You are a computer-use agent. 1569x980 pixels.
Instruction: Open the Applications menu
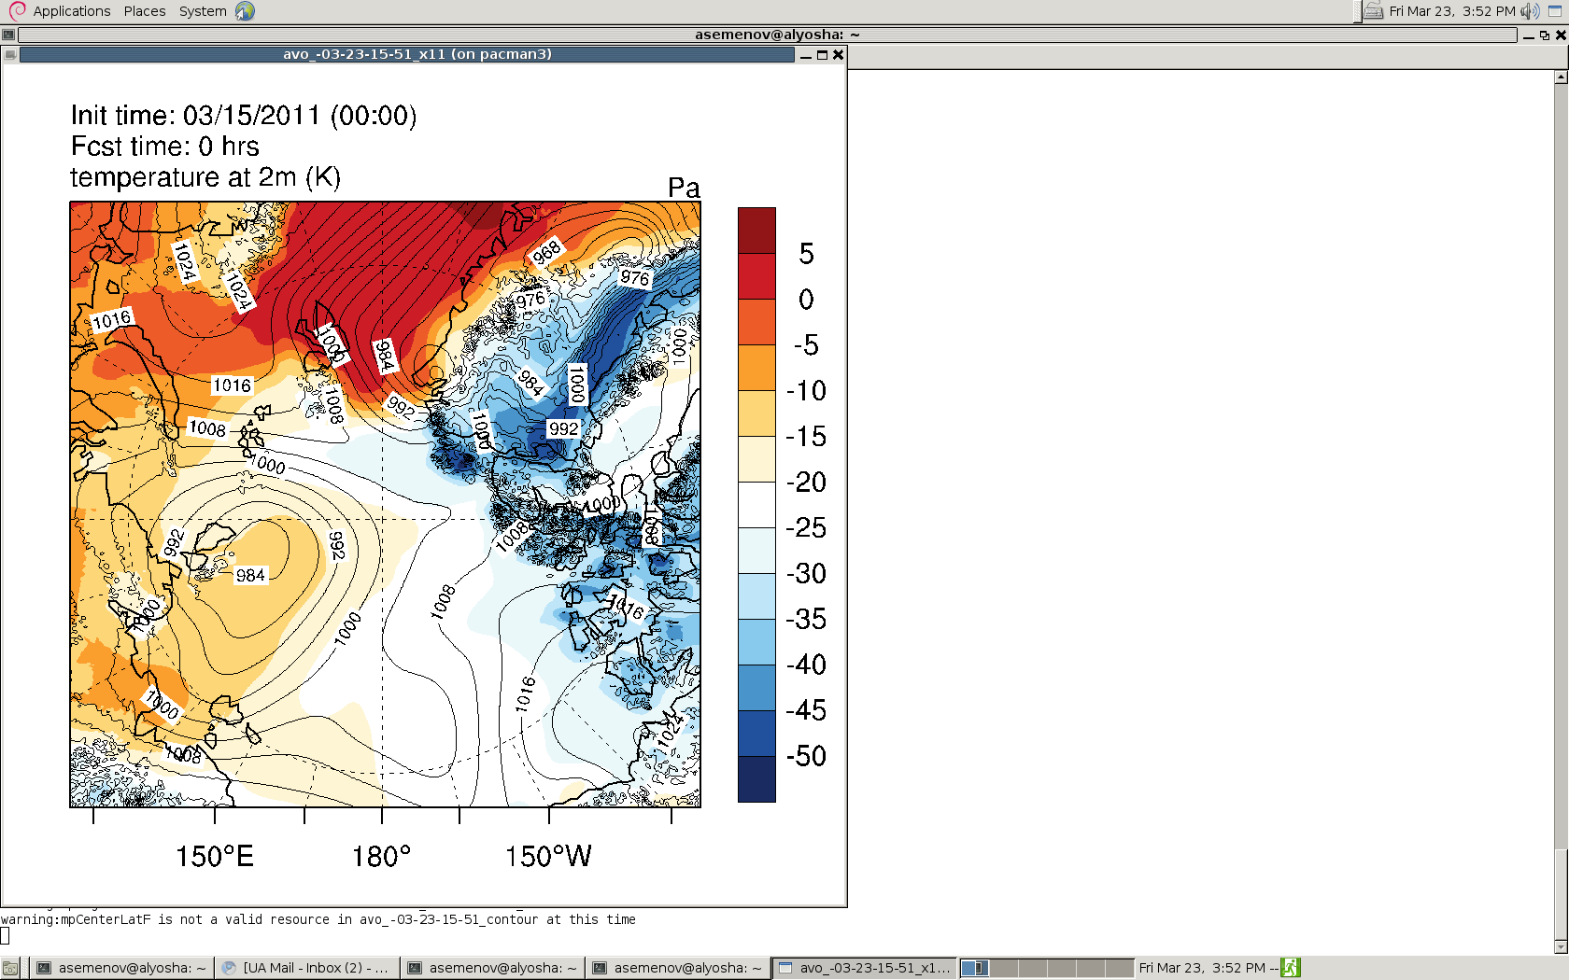(x=71, y=11)
